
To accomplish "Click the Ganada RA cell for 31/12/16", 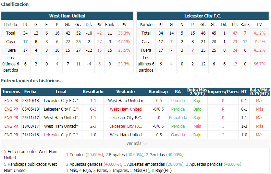I will pyautogui.click(x=178, y=135).
